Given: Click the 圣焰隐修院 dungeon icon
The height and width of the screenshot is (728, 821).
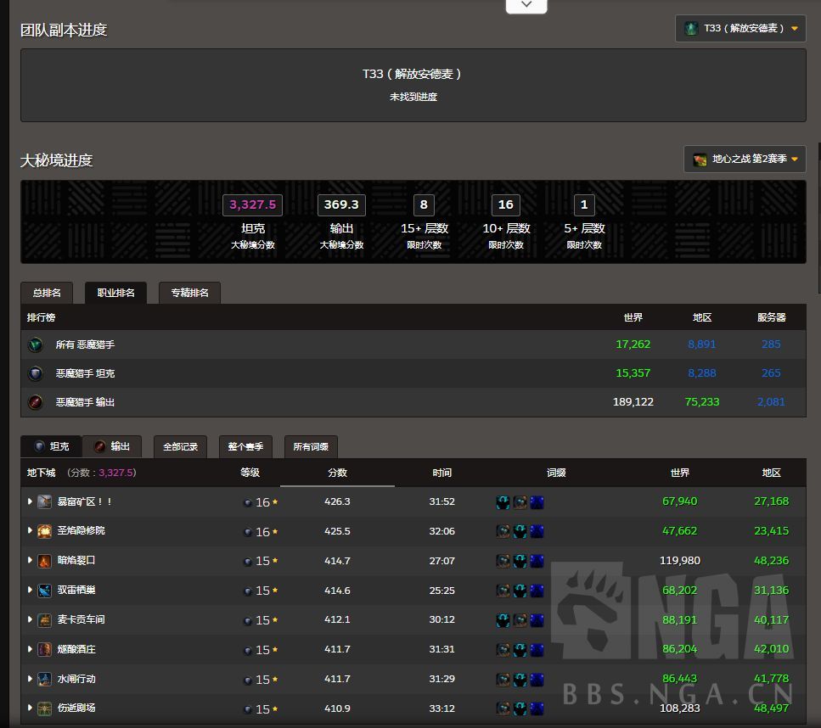Looking at the screenshot, I should pyautogui.click(x=45, y=531).
